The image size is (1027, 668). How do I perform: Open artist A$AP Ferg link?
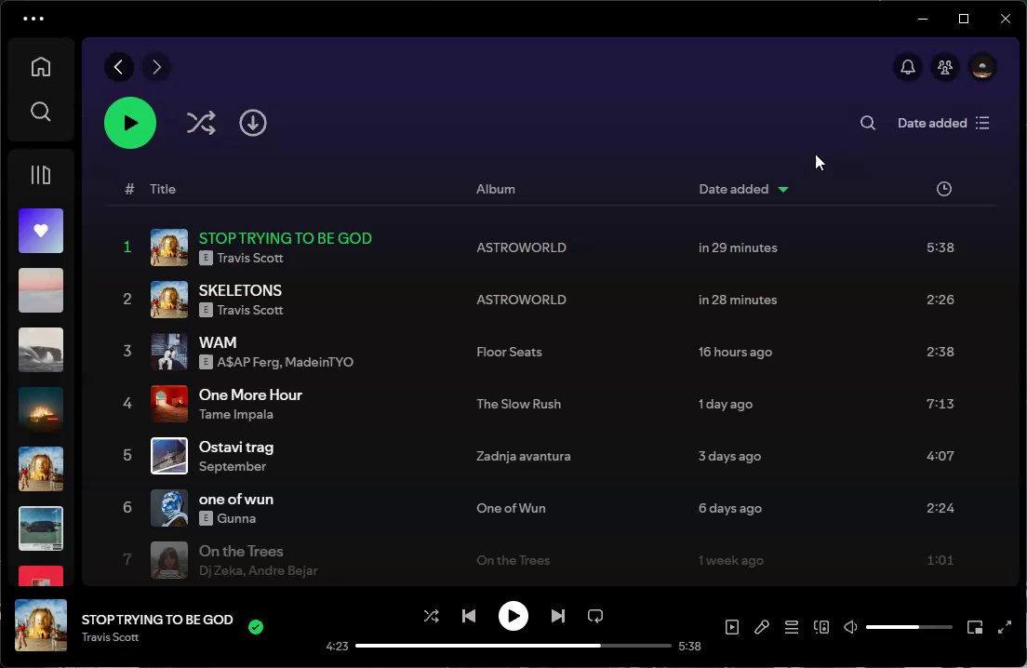point(248,362)
